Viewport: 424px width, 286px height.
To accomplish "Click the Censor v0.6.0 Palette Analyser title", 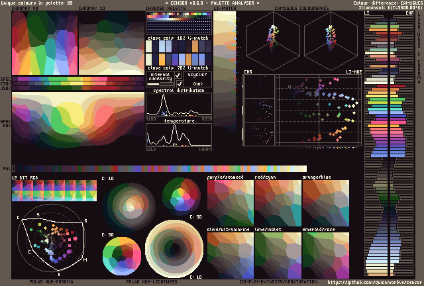I will pos(211,4).
